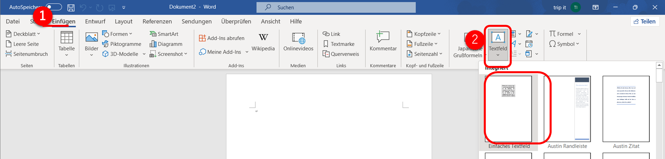
Task: Select the Austin Zitat thumbnail
Action: coord(626,109)
